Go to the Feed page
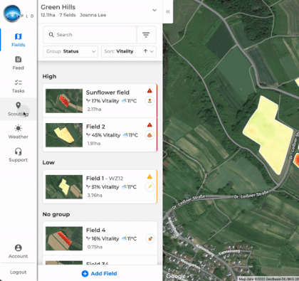The height and width of the screenshot is (281, 299). pyautogui.click(x=19, y=63)
